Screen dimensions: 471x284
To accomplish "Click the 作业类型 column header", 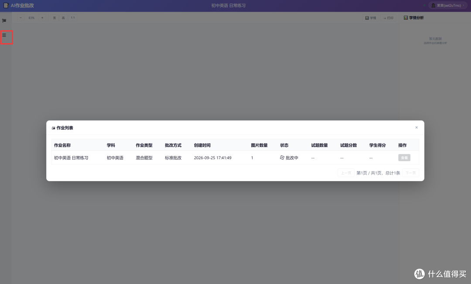I will click(x=144, y=145).
